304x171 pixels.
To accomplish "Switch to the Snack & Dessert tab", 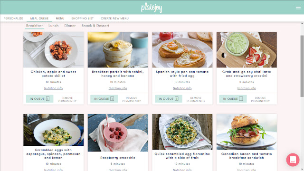I will (95, 26).
